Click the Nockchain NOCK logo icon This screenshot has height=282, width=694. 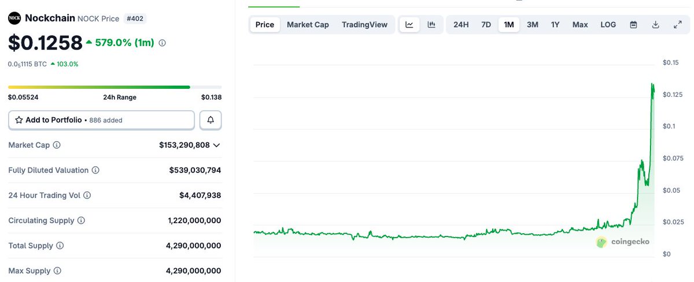click(14, 18)
